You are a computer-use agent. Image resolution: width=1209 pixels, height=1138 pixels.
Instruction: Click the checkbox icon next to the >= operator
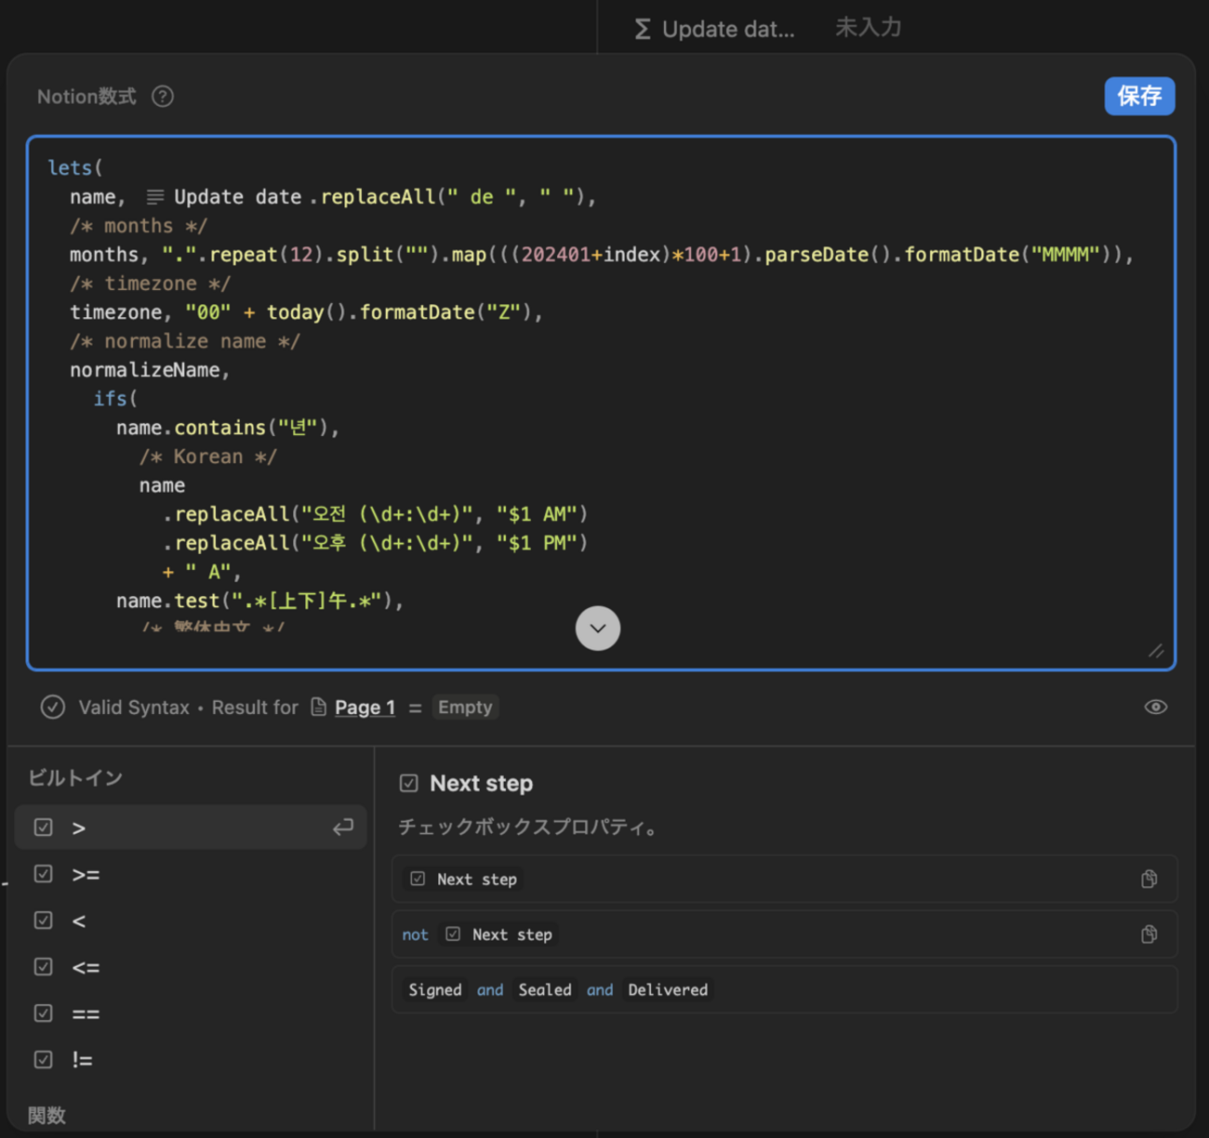(x=43, y=873)
